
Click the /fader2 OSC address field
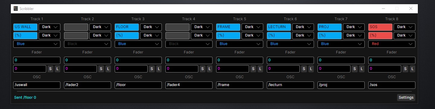(x=88, y=85)
